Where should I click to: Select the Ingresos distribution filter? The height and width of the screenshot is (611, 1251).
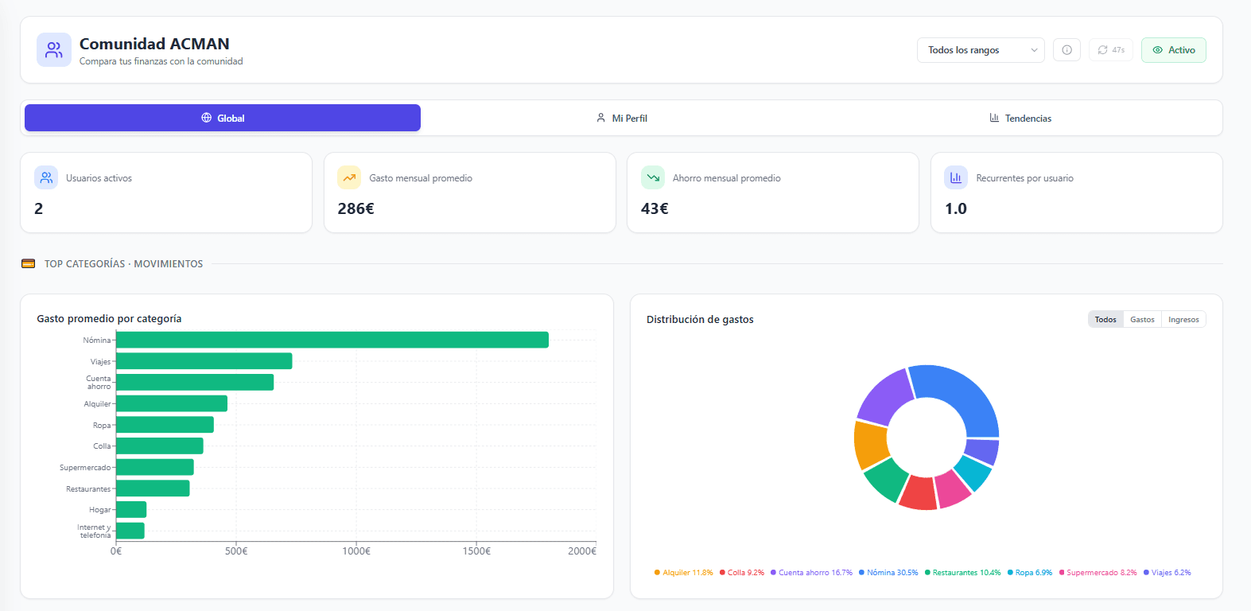1183,319
